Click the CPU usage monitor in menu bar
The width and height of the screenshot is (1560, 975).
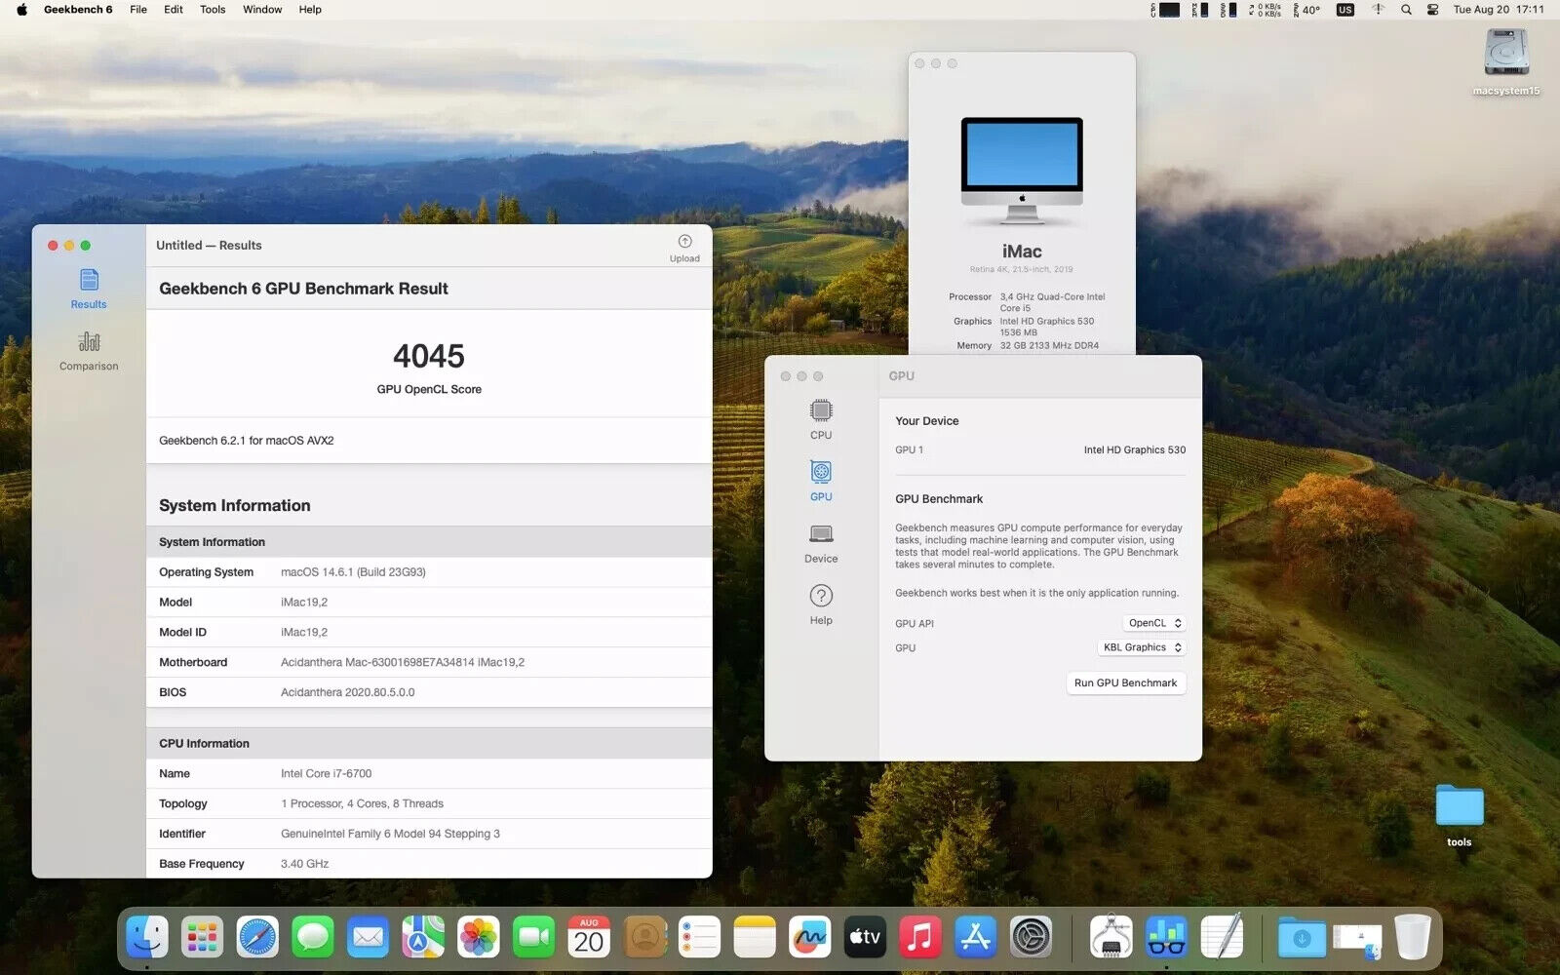tap(1165, 10)
